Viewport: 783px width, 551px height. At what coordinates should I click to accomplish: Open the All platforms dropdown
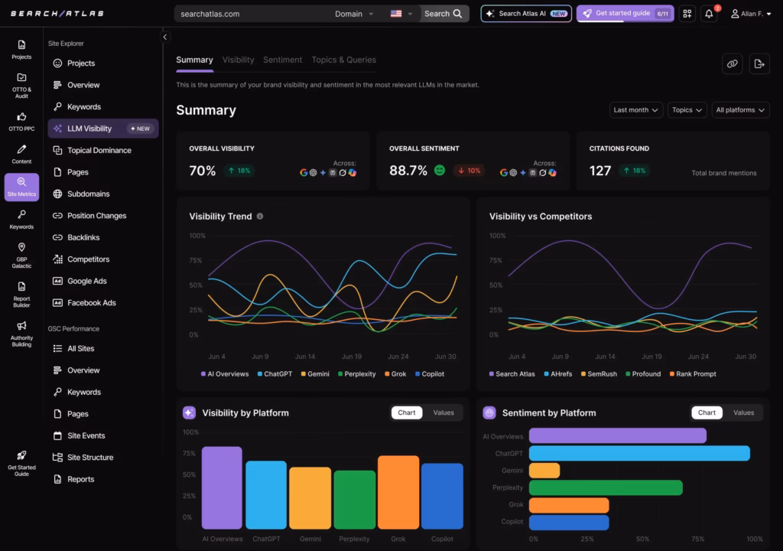(x=740, y=110)
